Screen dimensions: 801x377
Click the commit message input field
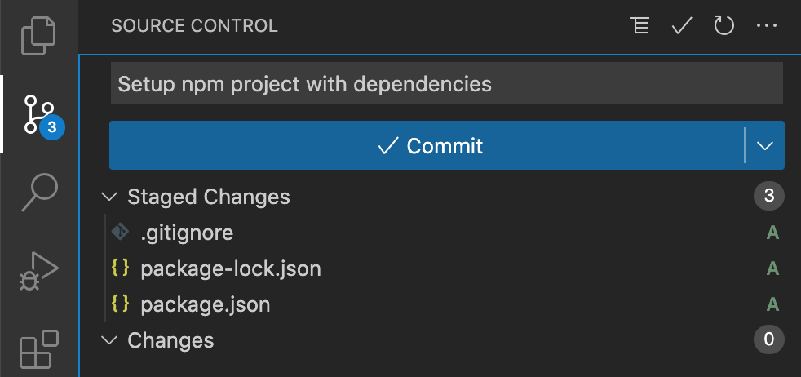[x=447, y=84]
